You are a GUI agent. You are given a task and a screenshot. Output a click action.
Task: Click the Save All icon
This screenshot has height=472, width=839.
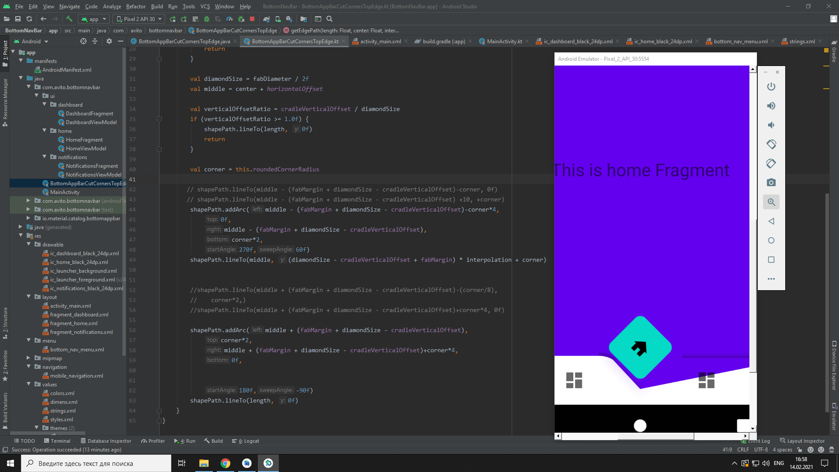pyautogui.click(x=18, y=19)
